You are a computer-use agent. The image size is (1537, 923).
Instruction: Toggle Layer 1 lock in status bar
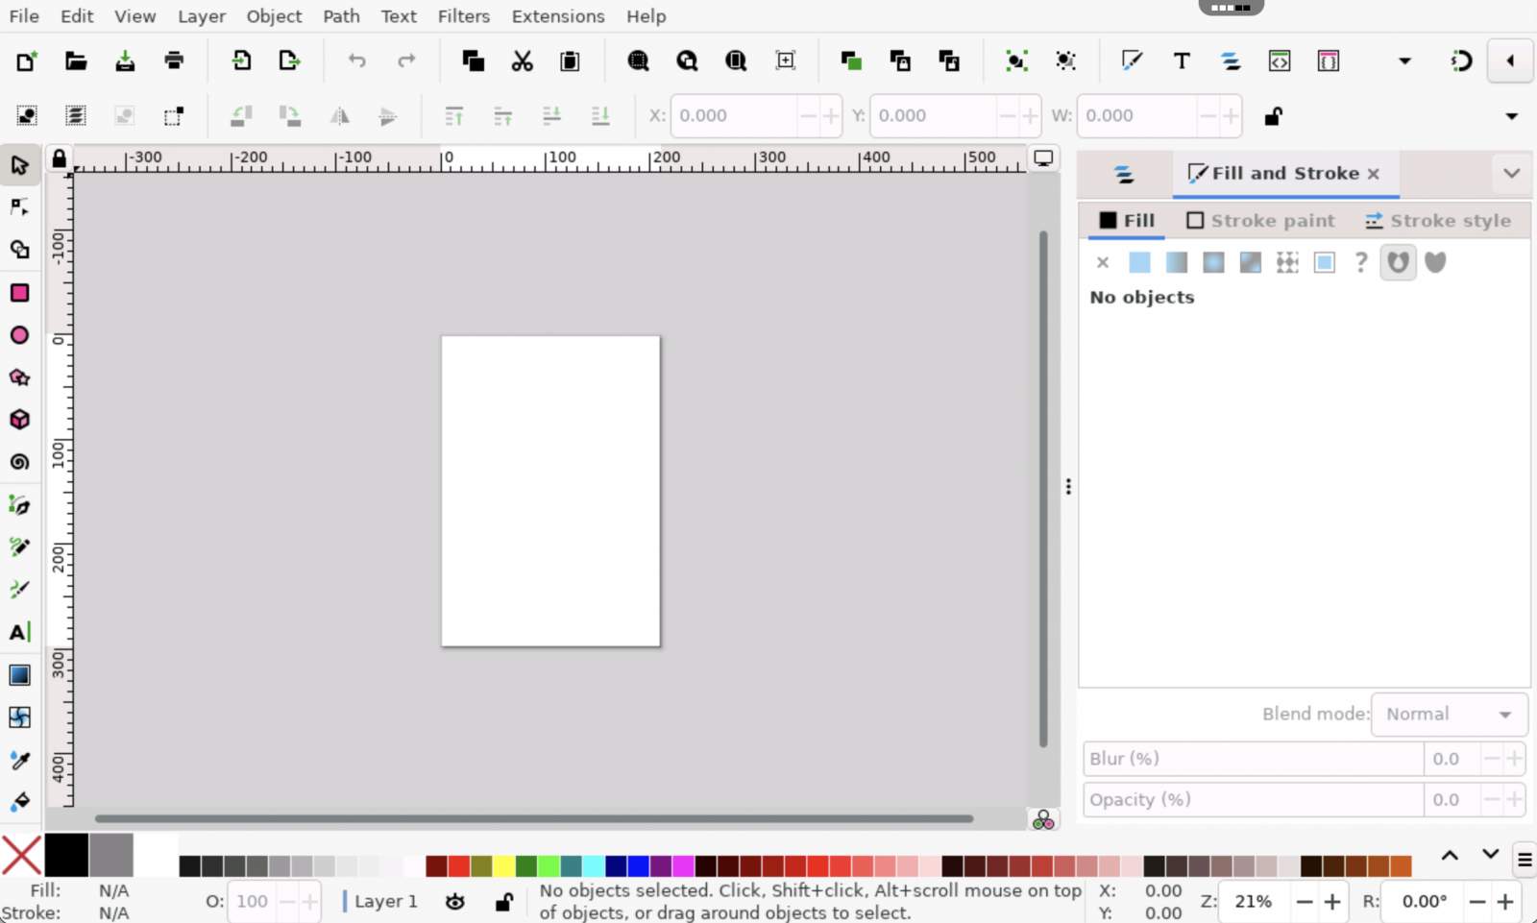coord(503,901)
